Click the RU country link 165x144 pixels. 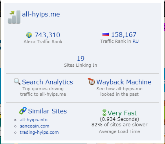click(136, 41)
